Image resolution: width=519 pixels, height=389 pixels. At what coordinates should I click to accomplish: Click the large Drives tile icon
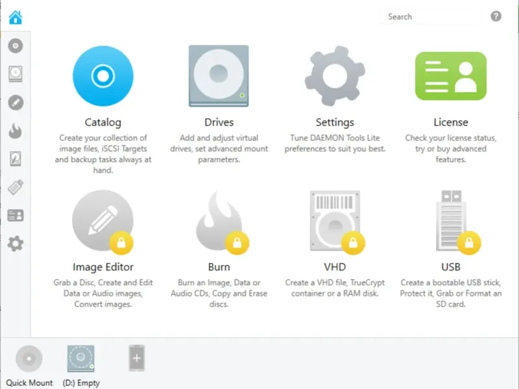point(219,76)
